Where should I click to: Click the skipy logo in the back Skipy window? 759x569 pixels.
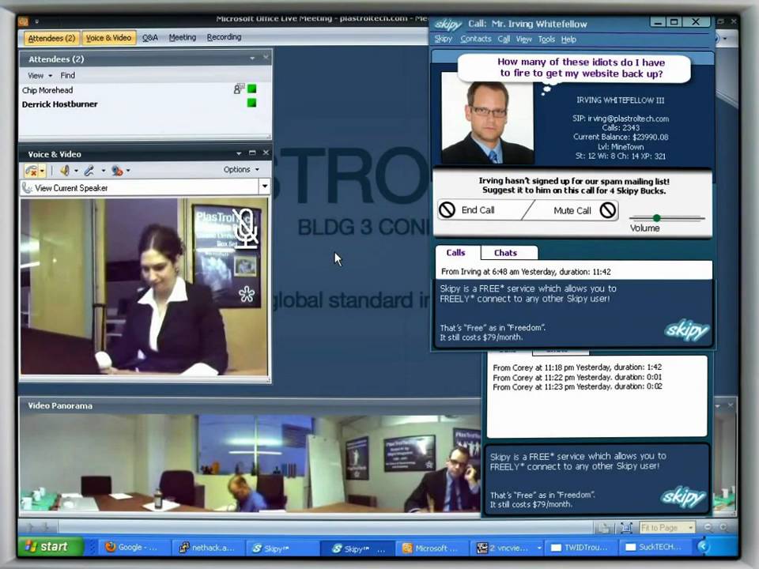[x=683, y=497]
